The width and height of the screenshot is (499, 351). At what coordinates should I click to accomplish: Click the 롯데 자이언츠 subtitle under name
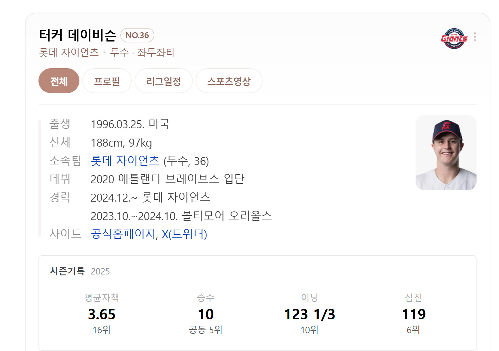(69, 53)
